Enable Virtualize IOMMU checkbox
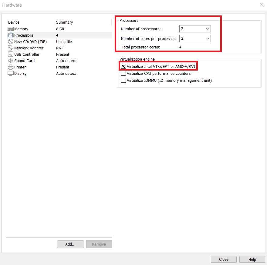Image resolution: width=267 pixels, height=265 pixels. tap(123, 80)
